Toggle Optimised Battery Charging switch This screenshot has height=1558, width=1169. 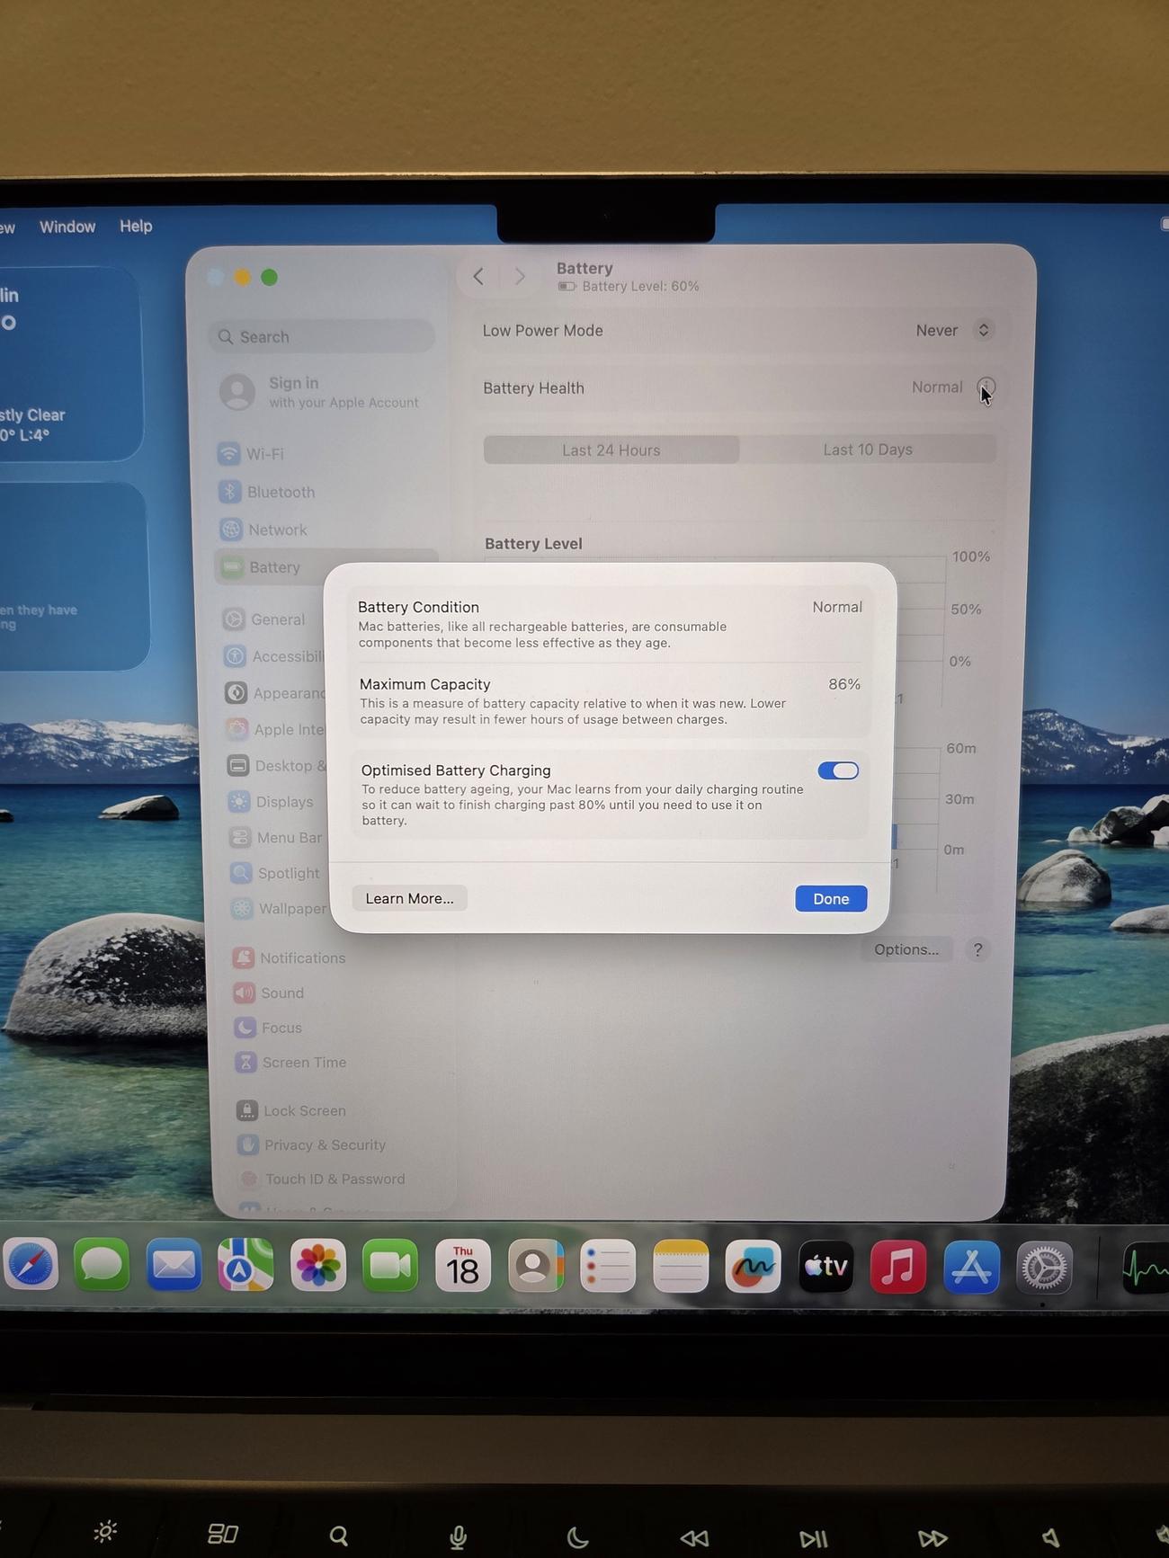(x=837, y=770)
